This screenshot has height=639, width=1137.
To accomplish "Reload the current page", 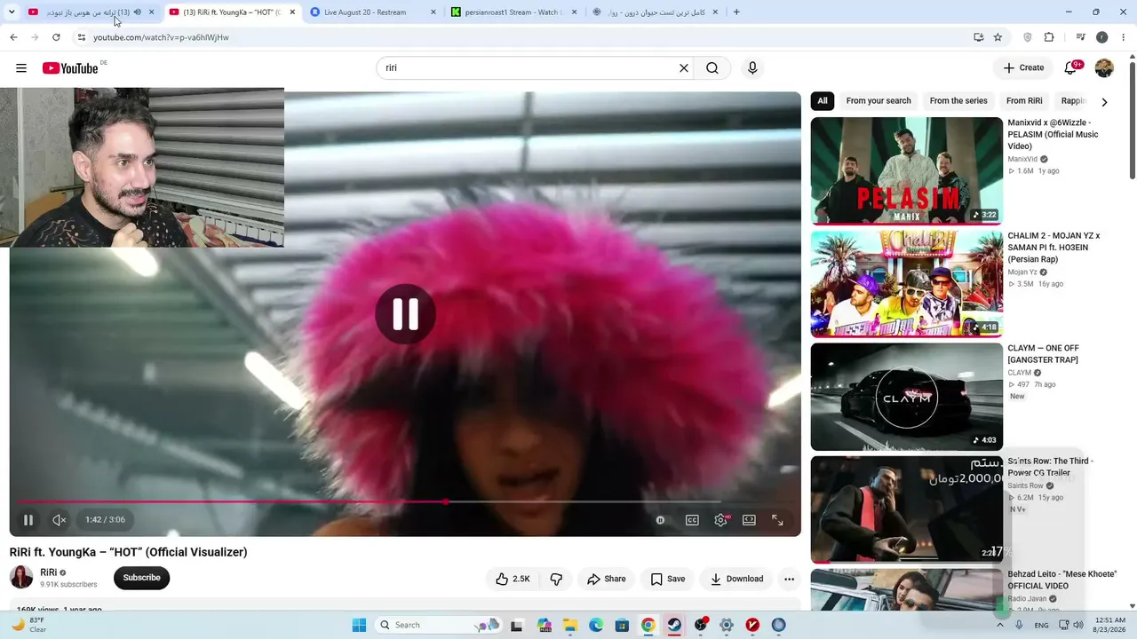I will coord(56,37).
